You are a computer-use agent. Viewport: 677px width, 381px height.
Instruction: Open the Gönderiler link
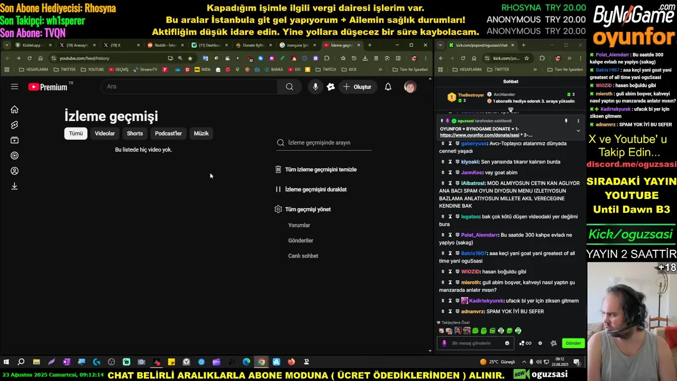(x=301, y=241)
